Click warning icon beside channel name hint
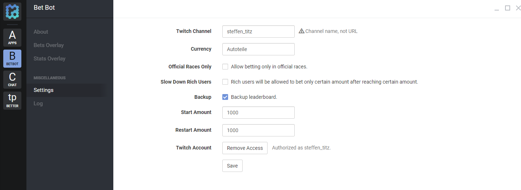The width and height of the screenshot is (521, 190). coord(302,31)
